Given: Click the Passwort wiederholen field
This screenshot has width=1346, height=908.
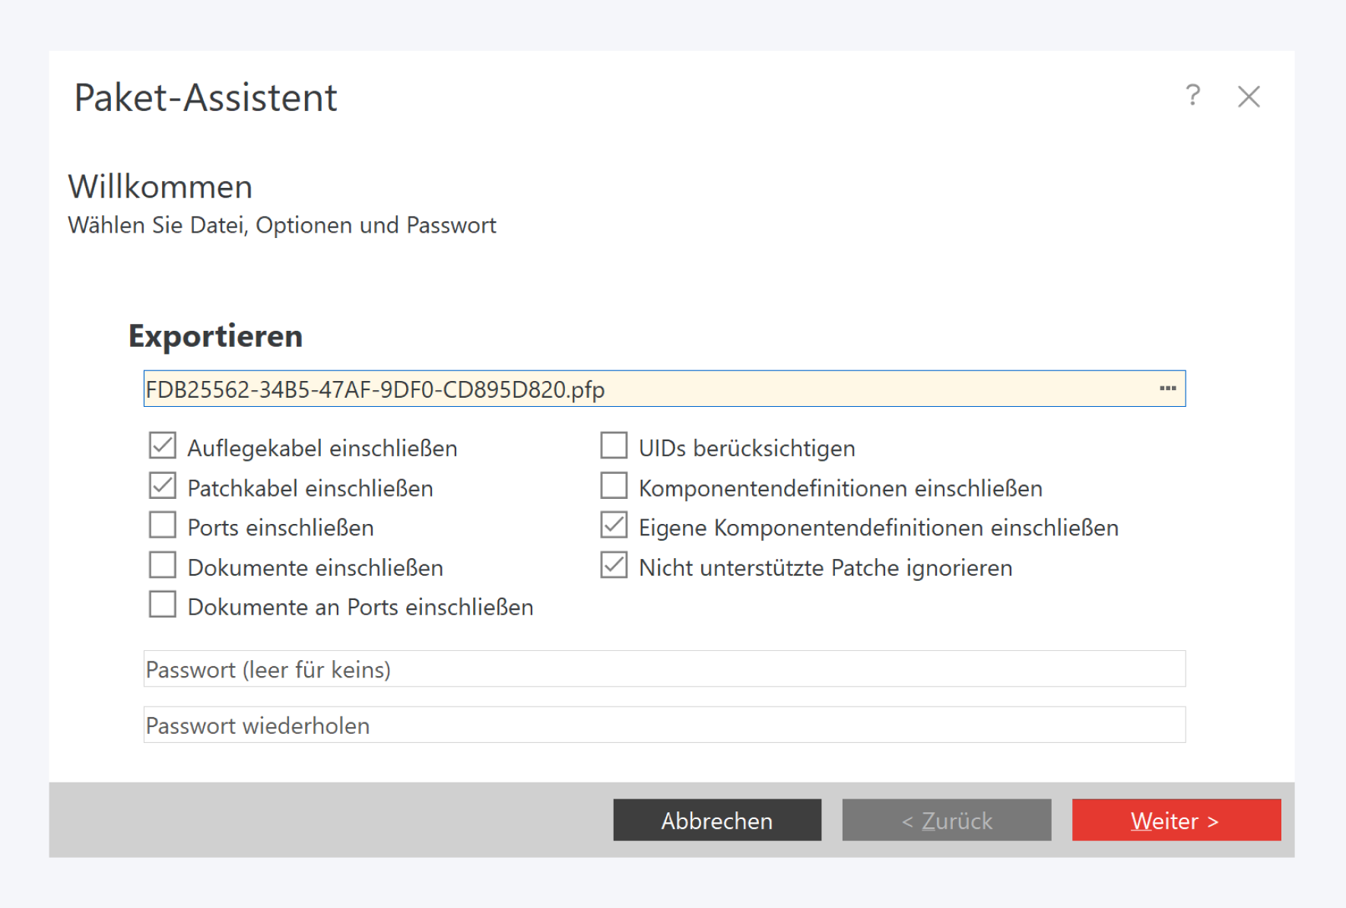Looking at the screenshot, I should (664, 725).
